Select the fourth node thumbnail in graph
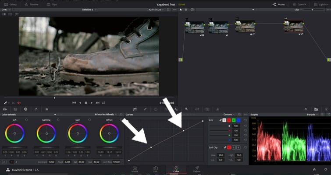 coord(293,26)
